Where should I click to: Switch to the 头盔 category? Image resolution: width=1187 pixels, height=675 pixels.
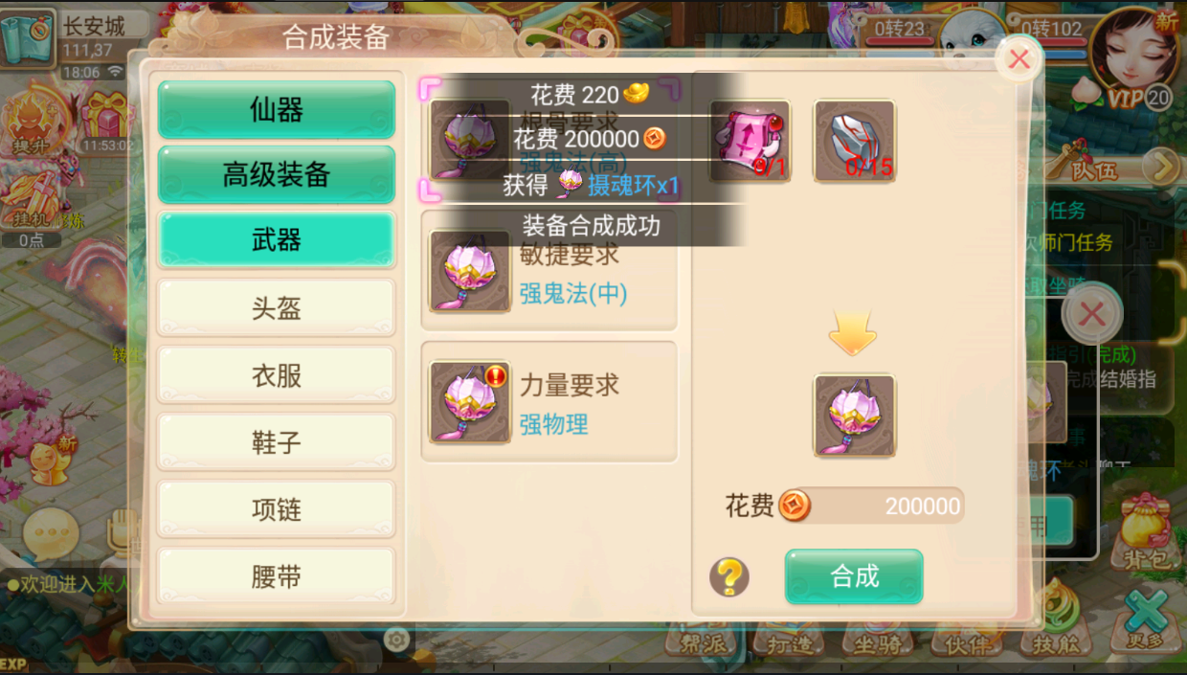pyautogui.click(x=277, y=308)
